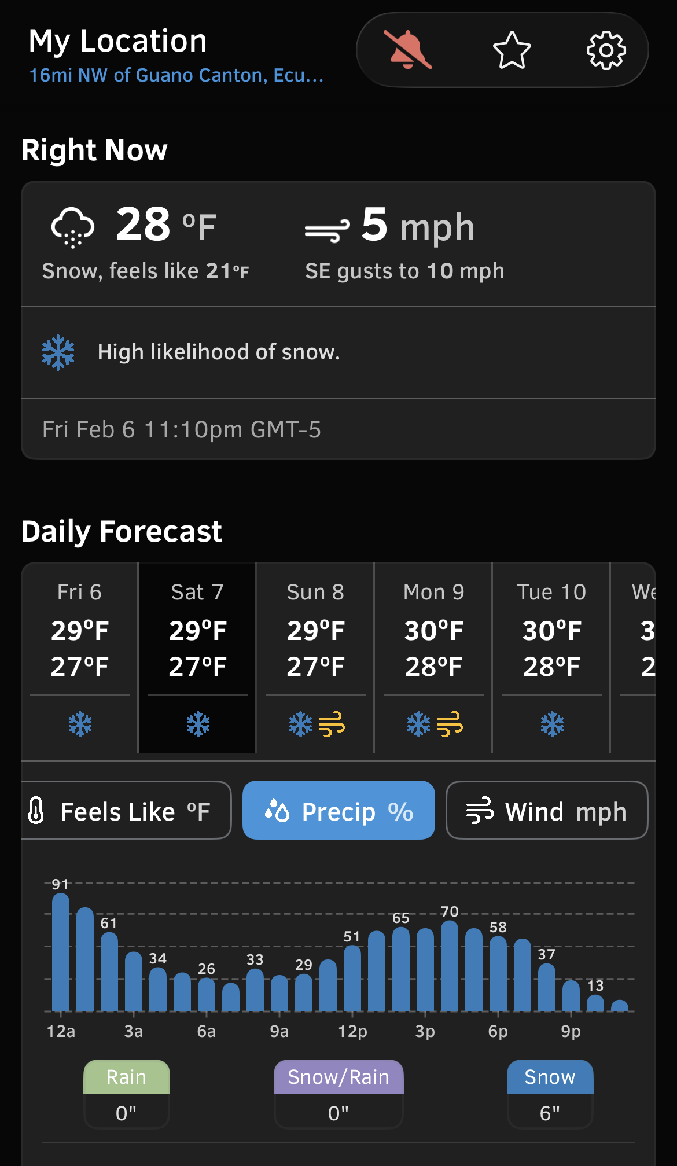Open the location link 16mi NW of Guano Canton
This screenshot has width=677, height=1166.
176,75
